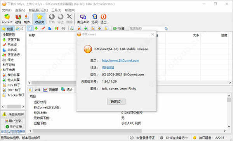Click statistics panel scroll up arrow
The height and width of the screenshot is (141, 233).
(229, 96)
